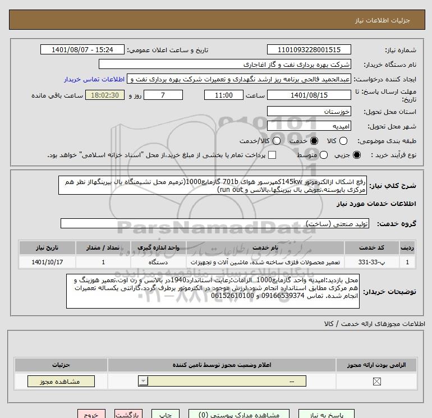Click the announcement date field 1401/08/07

coord(82,49)
